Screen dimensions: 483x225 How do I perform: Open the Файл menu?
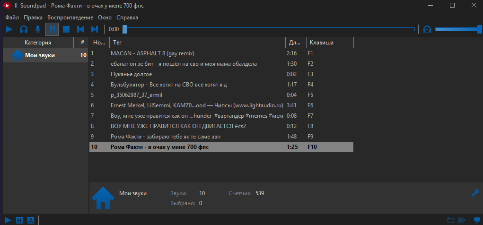(x=12, y=17)
